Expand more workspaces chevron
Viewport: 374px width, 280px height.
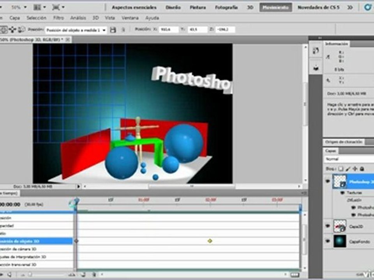coord(350,7)
